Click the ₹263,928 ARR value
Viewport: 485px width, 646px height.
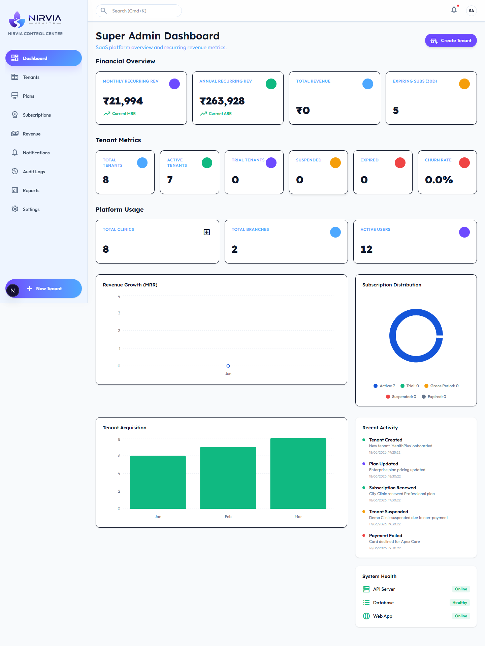tap(222, 101)
